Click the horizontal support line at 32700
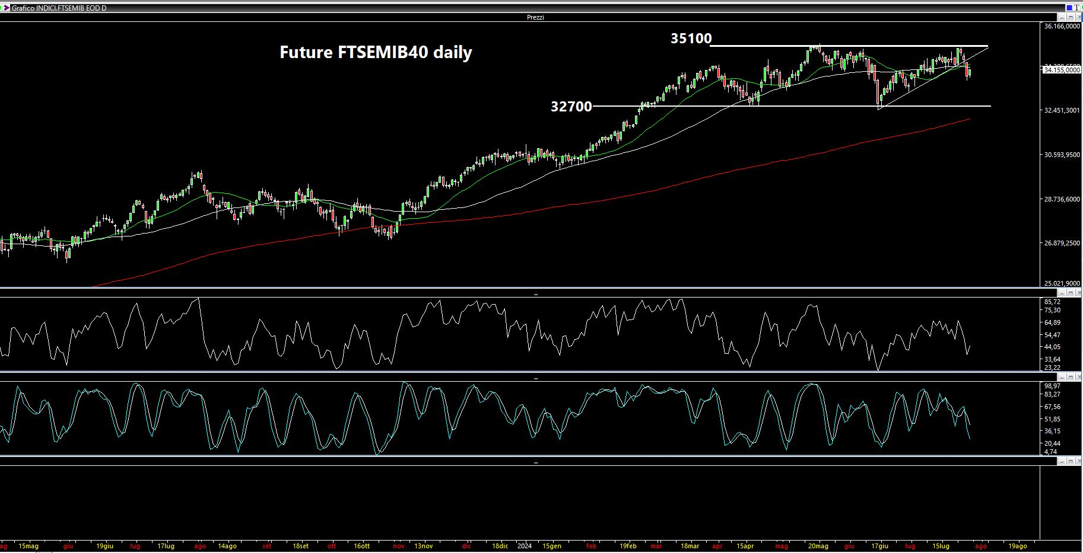The image size is (1083, 553). pos(792,106)
